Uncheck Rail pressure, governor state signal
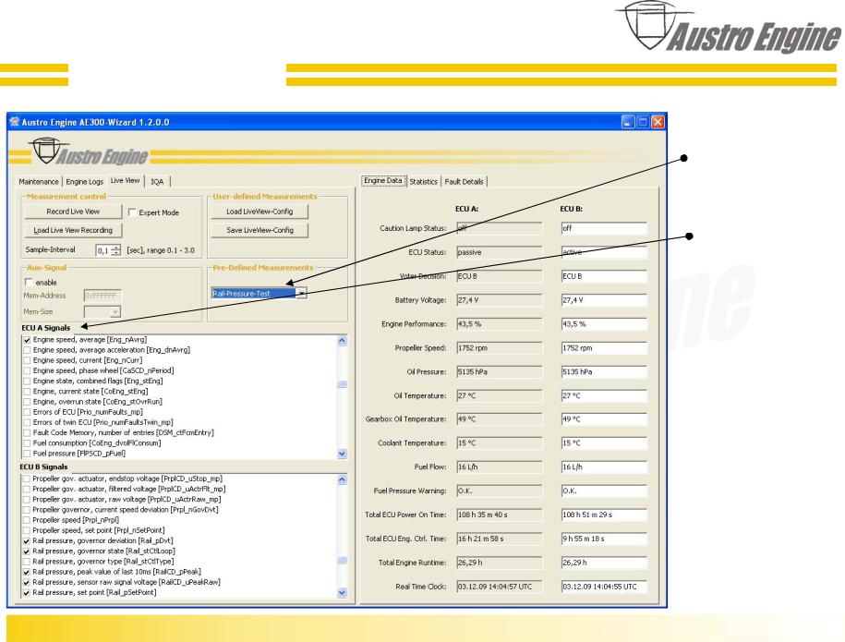The width and height of the screenshot is (845, 642). (x=27, y=551)
